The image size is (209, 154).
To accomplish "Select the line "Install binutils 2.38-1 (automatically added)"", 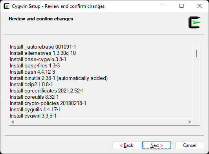I will click(x=59, y=78).
